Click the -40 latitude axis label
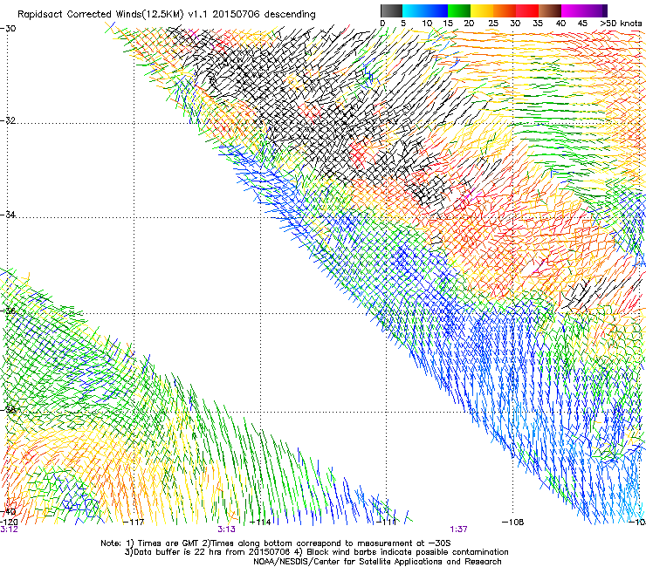 coord(8,511)
